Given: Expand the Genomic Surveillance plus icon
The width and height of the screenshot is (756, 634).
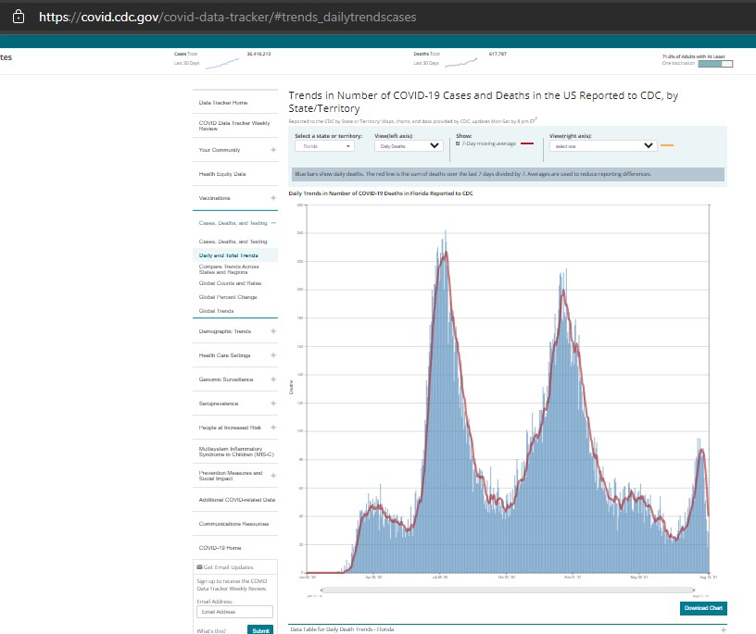Looking at the screenshot, I should coord(272,379).
